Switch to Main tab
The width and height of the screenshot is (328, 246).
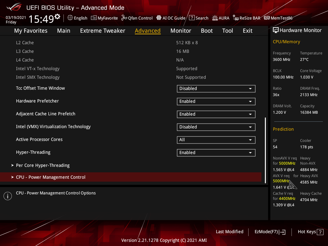[64, 31]
